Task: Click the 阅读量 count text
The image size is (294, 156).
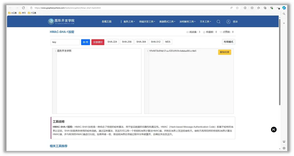Action: coord(195,32)
